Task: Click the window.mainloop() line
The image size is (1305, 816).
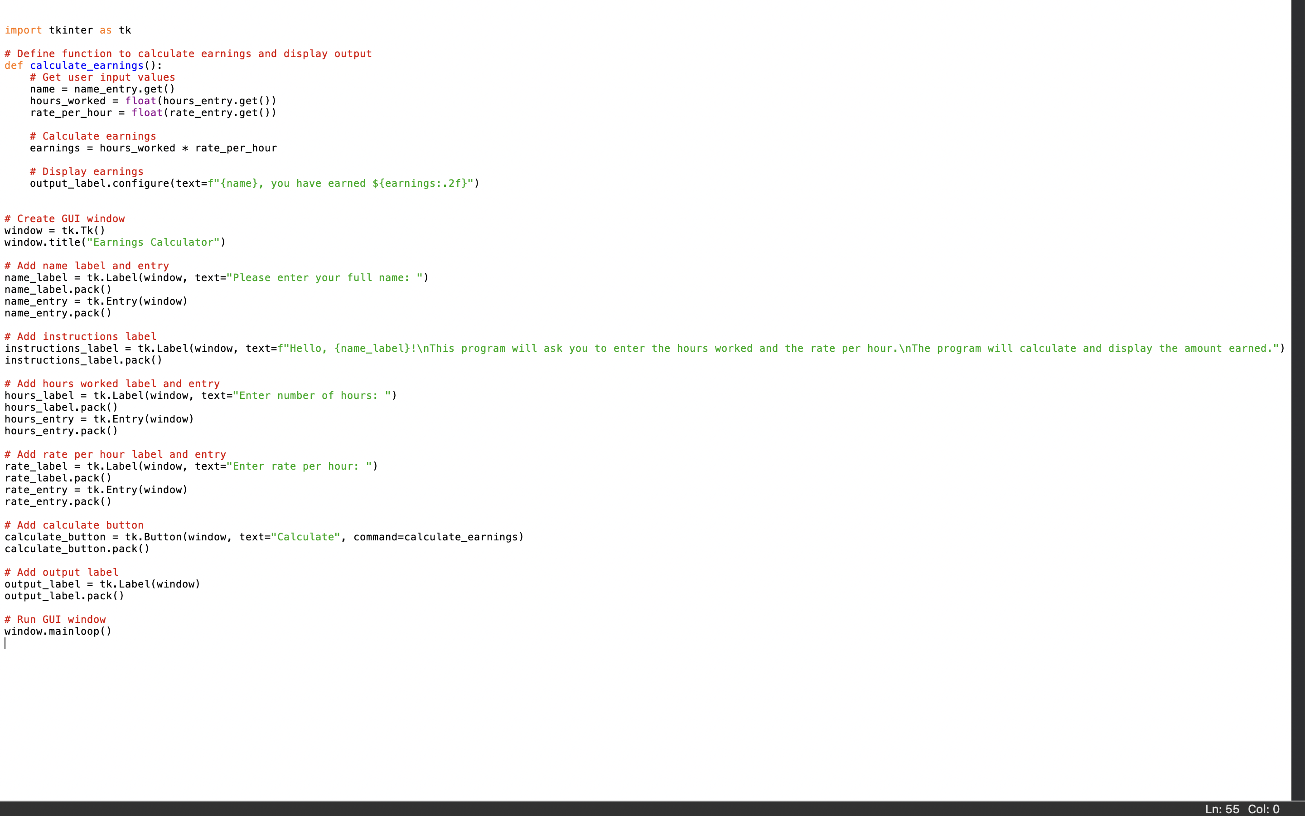Action: tap(58, 631)
